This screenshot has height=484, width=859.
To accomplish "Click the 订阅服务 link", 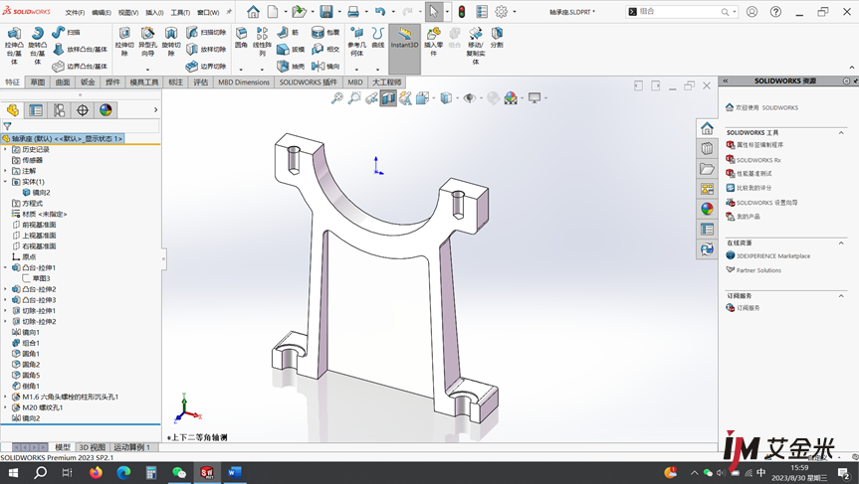I will [749, 308].
